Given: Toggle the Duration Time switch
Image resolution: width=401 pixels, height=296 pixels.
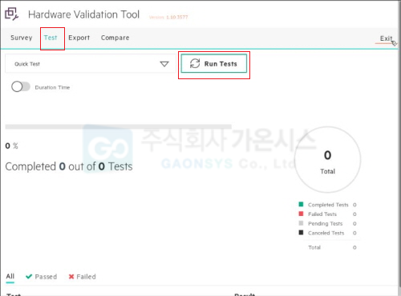Looking at the screenshot, I should pyautogui.click(x=21, y=87).
